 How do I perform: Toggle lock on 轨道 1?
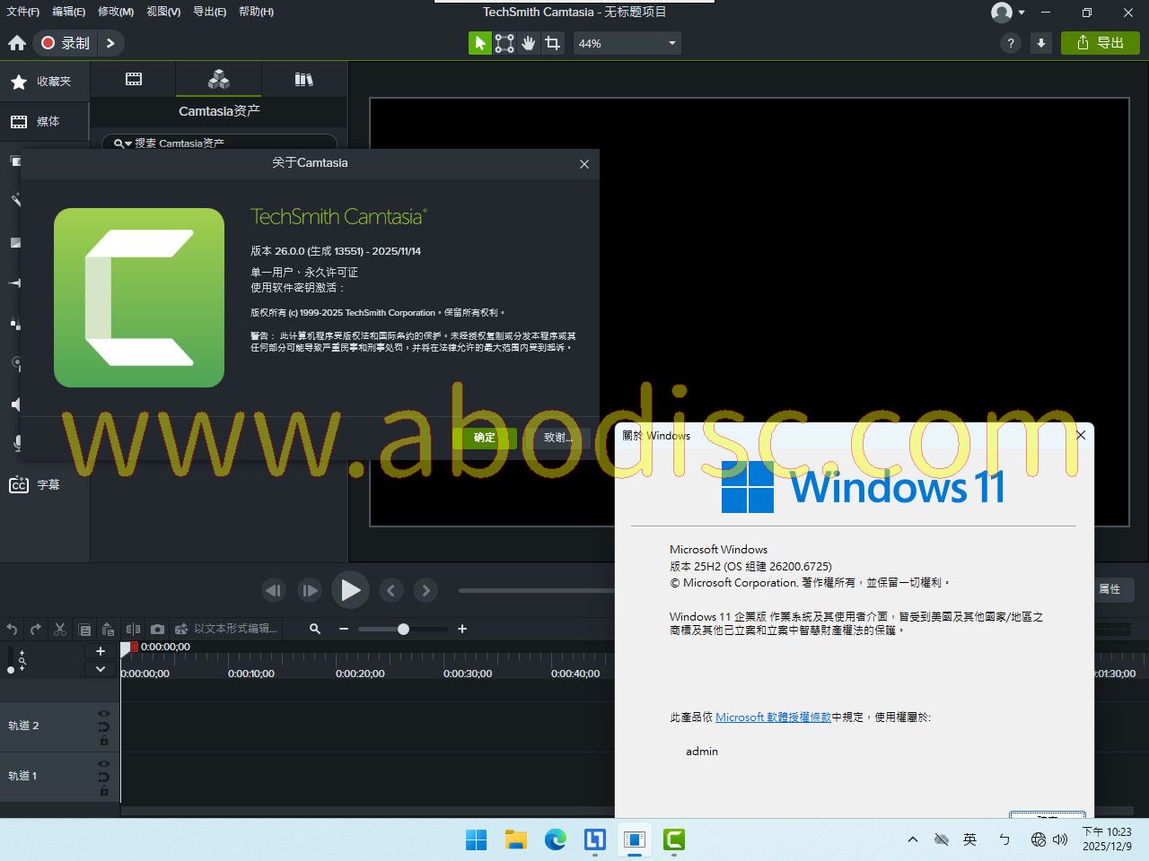tap(104, 791)
